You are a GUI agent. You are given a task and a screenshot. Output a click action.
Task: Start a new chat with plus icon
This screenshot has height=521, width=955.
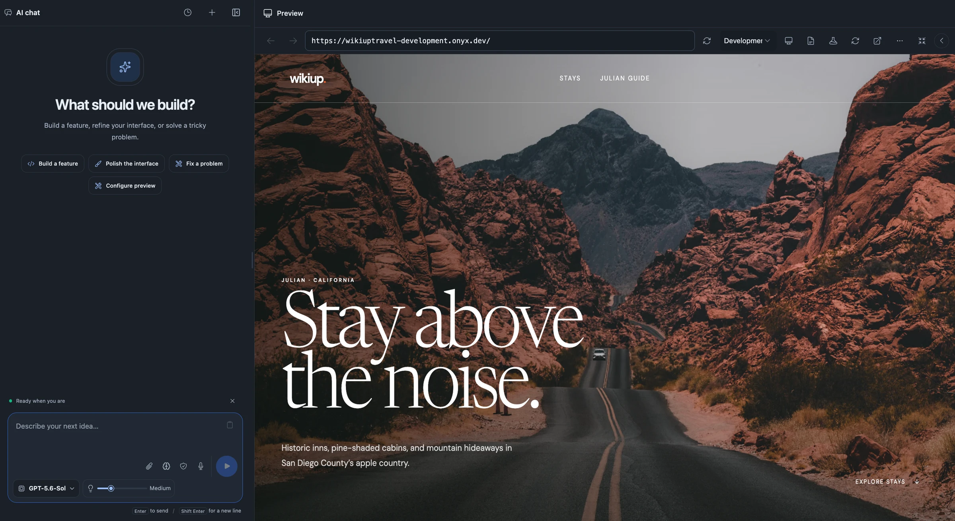(x=212, y=12)
